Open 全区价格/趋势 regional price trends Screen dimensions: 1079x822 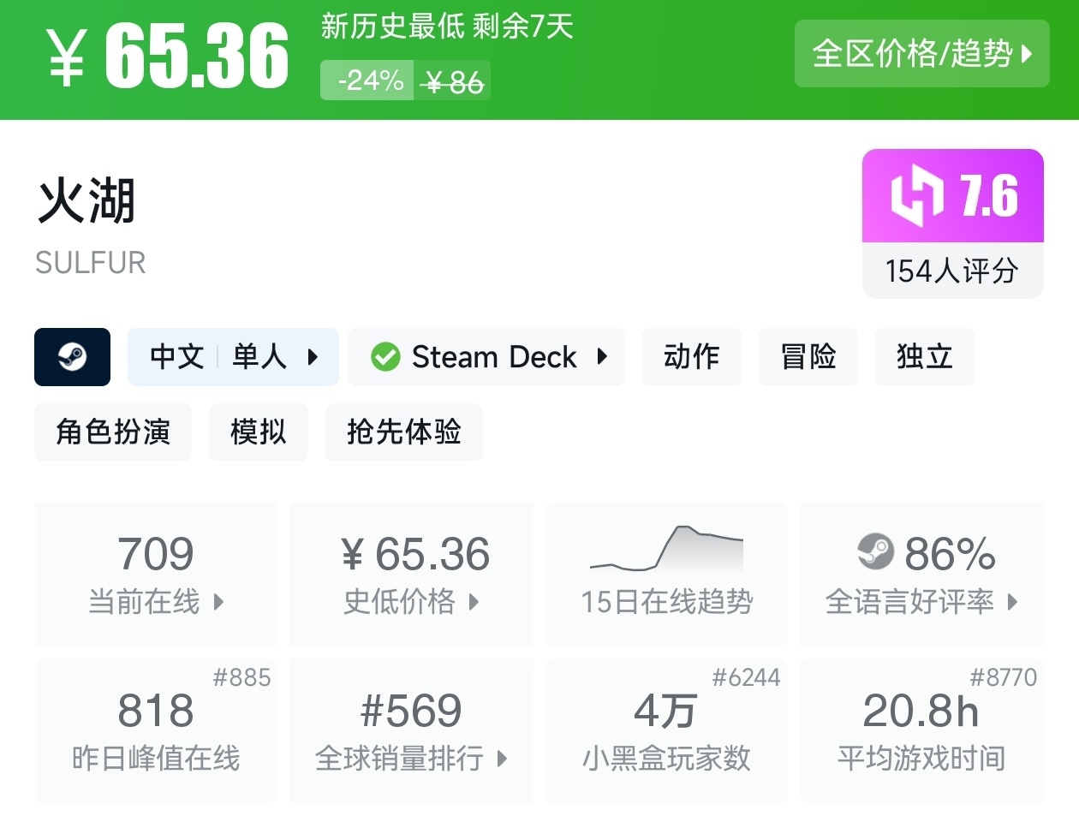point(921,54)
